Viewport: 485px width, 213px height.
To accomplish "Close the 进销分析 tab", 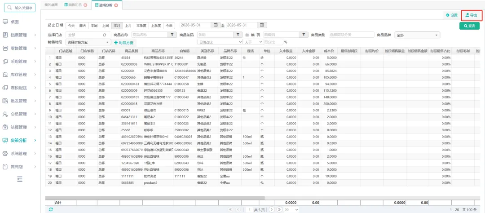I will coord(116,5).
